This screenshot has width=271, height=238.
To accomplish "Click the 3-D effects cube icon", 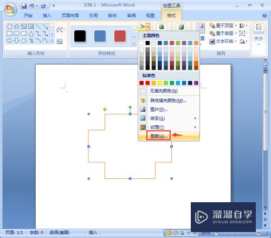I will coord(181,27).
